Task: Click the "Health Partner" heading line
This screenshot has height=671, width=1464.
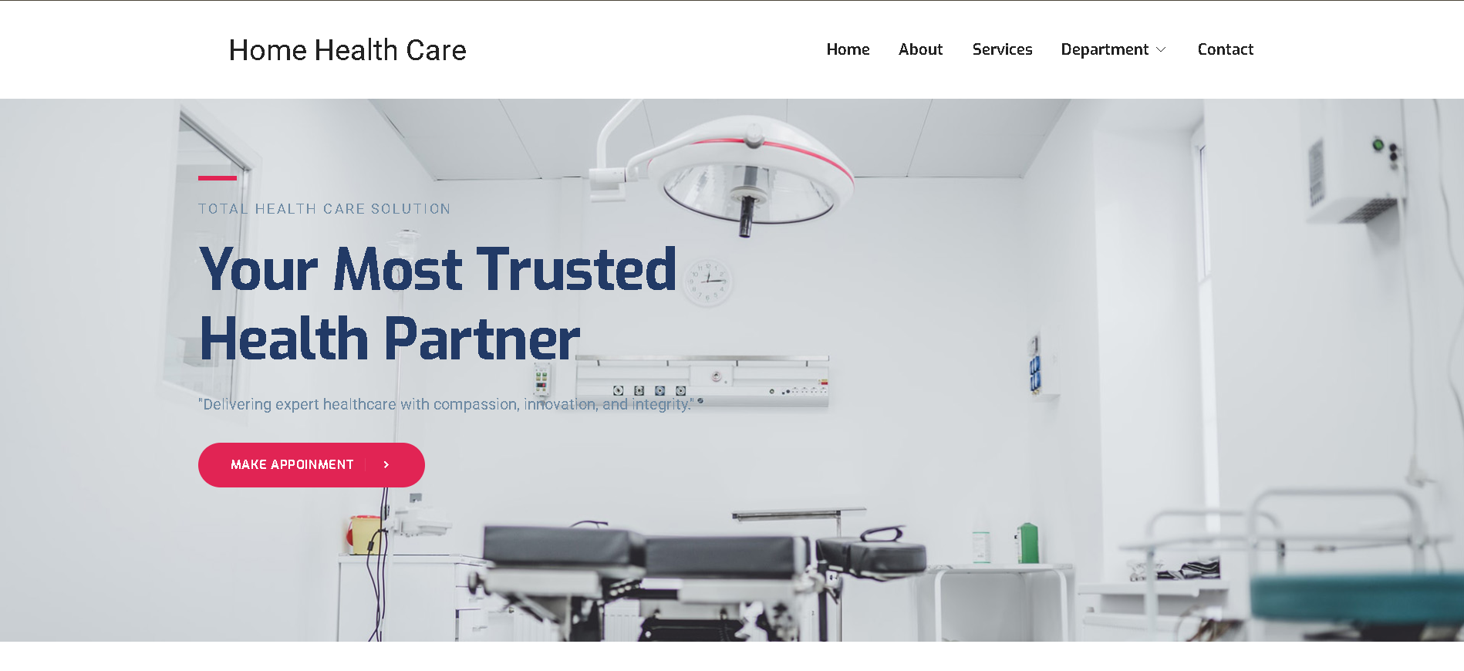Action: 390,339
